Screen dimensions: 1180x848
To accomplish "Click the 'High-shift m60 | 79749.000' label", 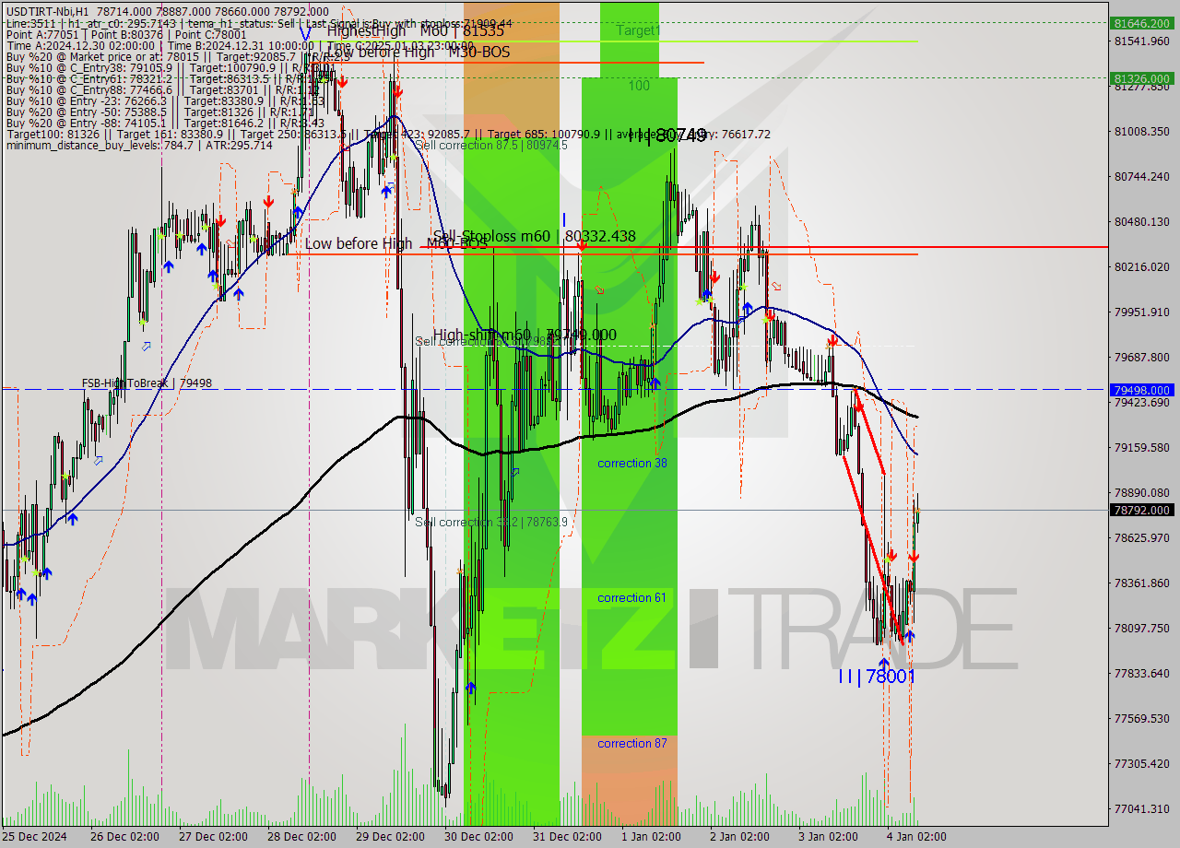I will pyautogui.click(x=525, y=335).
